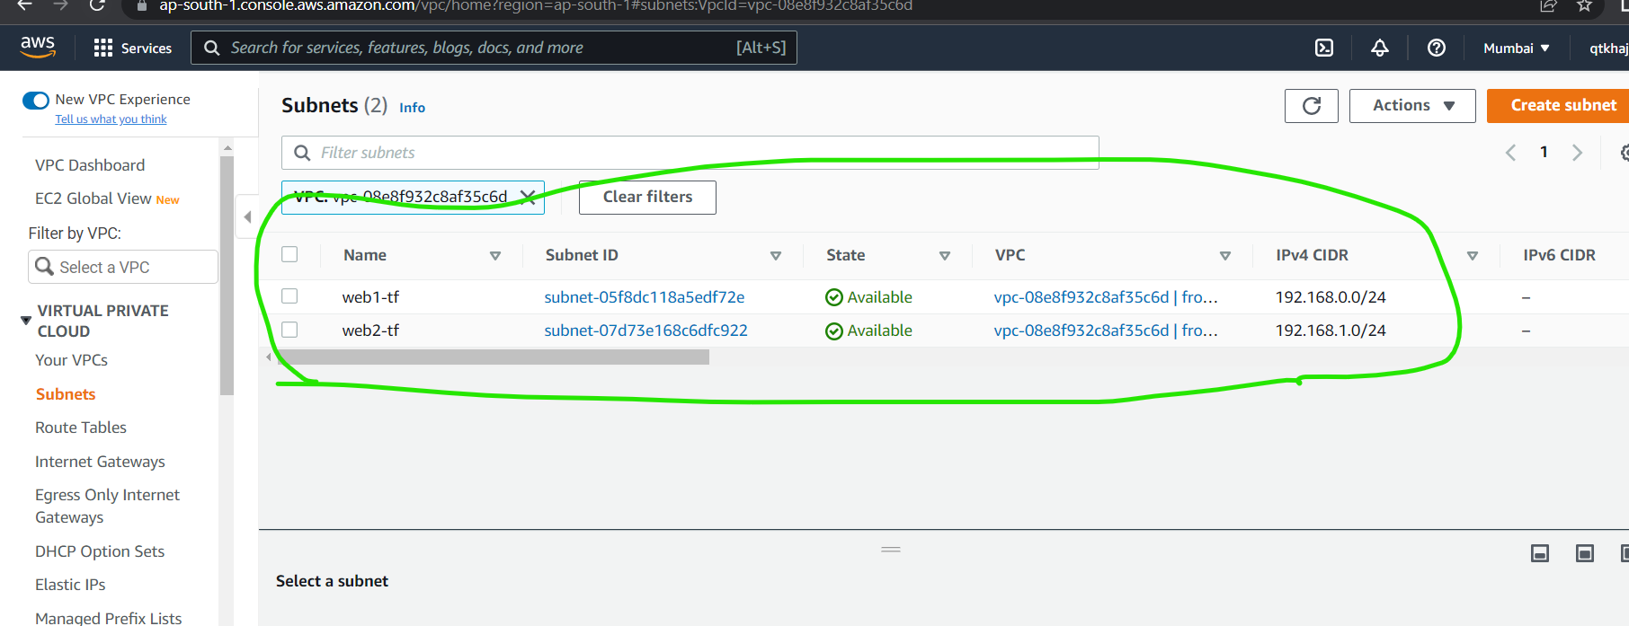Go to previous page of subnets
The width and height of the screenshot is (1629, 626).
click(x=1511, y=153)
